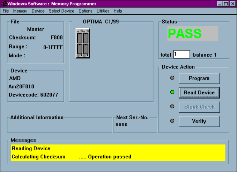Minimize the Memory Programmer window

[x=220, y=4]
